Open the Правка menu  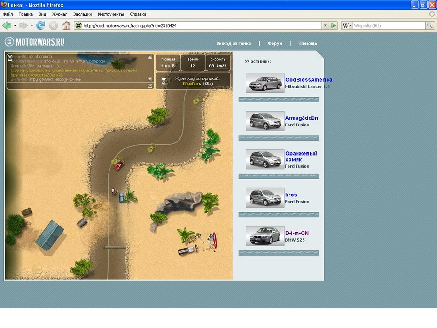click(26, 14)
